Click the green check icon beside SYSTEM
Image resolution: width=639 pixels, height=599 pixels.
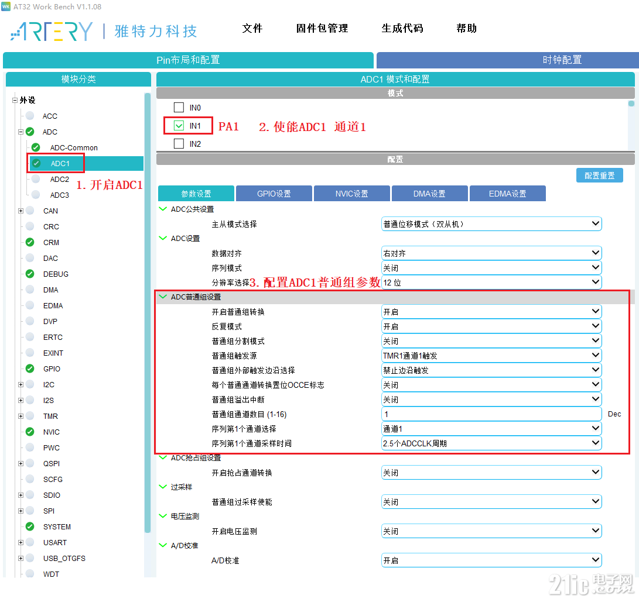30,526
